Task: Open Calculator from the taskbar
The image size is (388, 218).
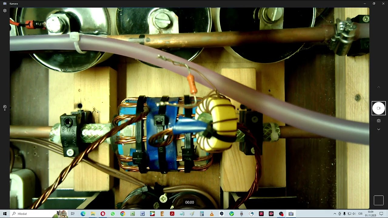Action: pyautogui.click(x=202, y=214)
